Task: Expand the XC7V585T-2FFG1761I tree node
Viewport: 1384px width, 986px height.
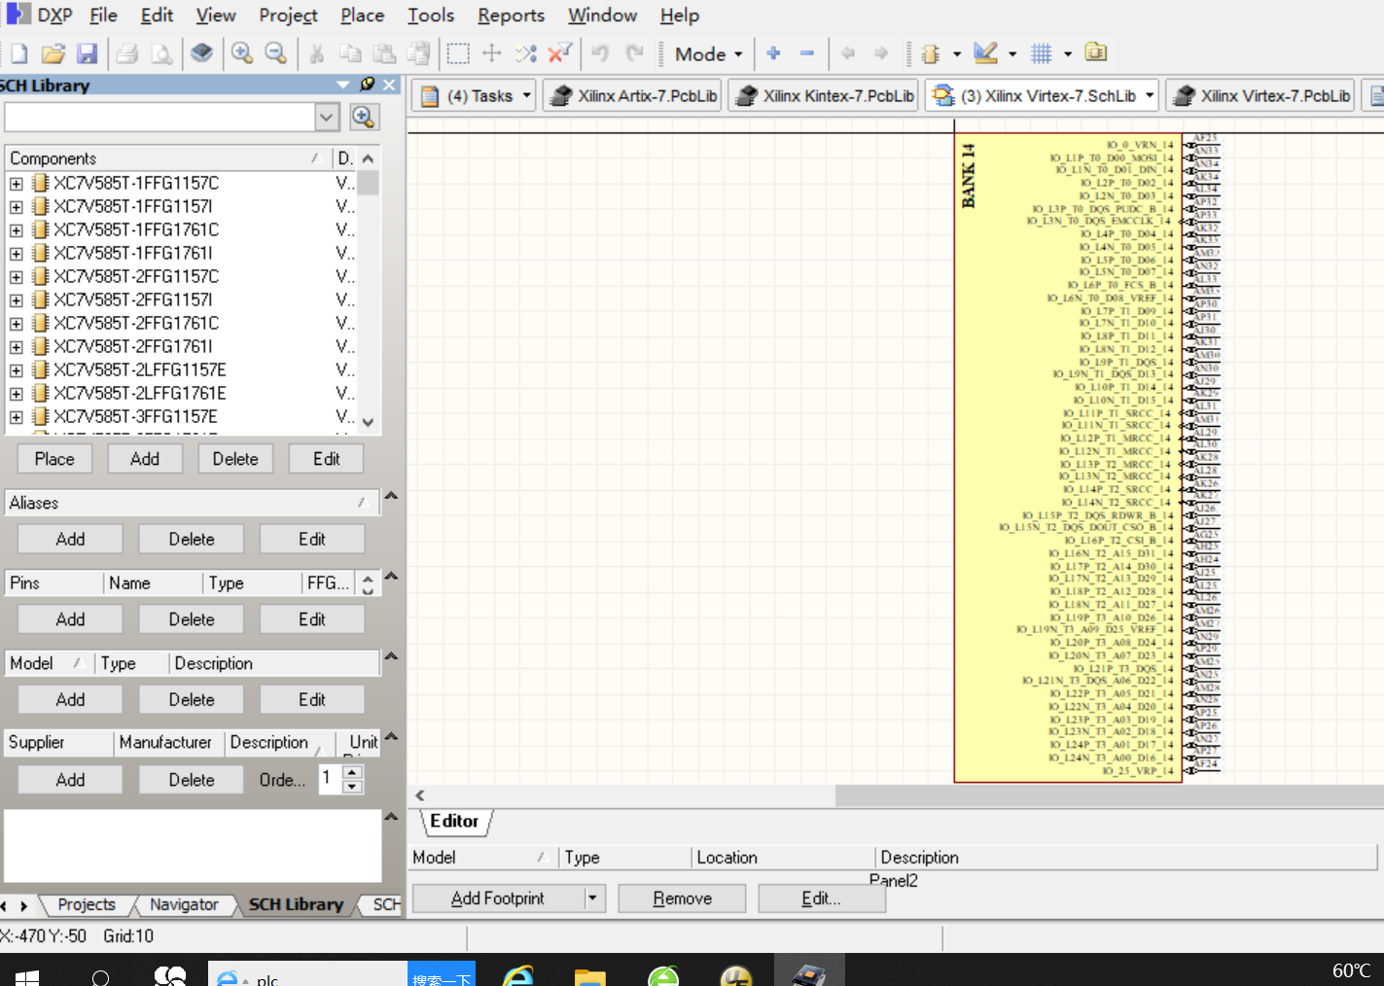Action: (x=17, y=346)
